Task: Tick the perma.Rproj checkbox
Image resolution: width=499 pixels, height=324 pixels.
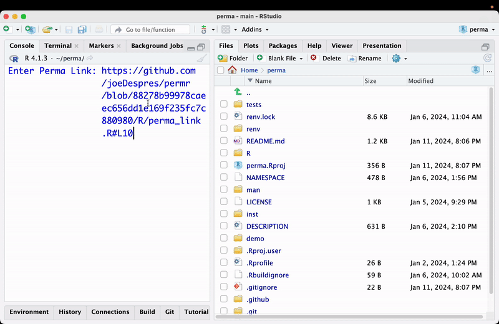Action: tap(224, 165)
